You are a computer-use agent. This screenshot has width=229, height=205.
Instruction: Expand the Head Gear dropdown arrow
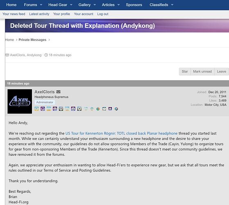click(x=71, y=5)
